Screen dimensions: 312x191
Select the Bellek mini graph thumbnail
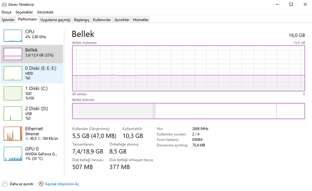click(13, 54)
